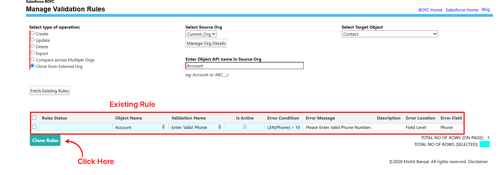The height and width of the screenshot is (175, 502).
Task: Open the Disclaimer link in footer
Action: (478, 162)
